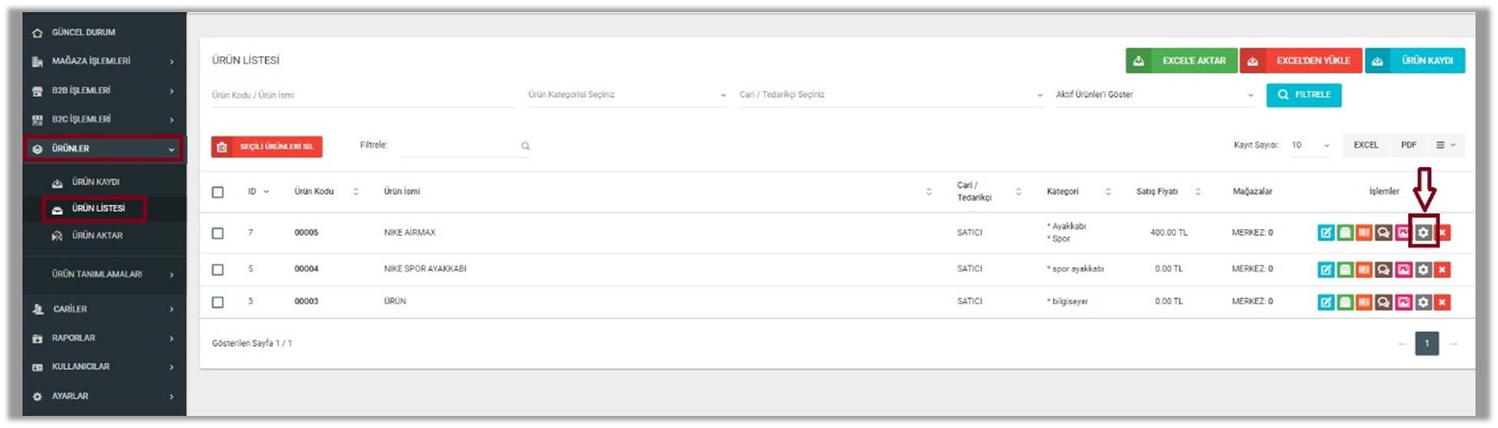Click the gray gear icon in NIKE AIRMAX row
The width and height of the screenshot is (1498, 428).
click(1423, 233)
